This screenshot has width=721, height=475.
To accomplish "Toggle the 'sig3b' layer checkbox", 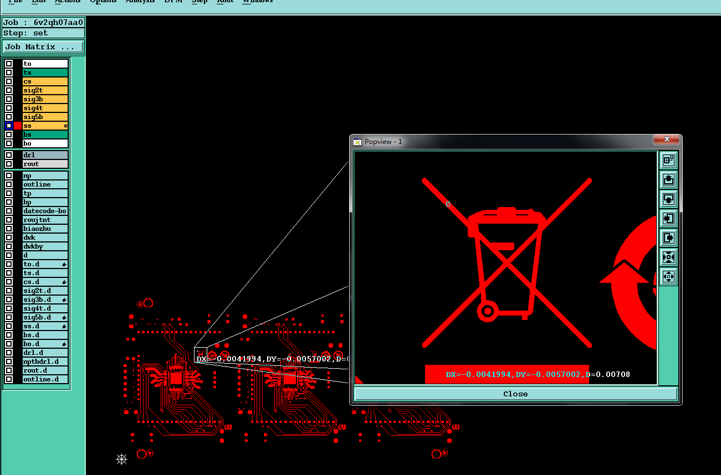I will coord(9,99).
